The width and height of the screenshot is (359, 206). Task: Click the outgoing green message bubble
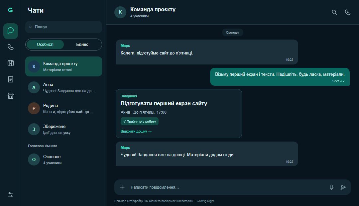point(280,77)
